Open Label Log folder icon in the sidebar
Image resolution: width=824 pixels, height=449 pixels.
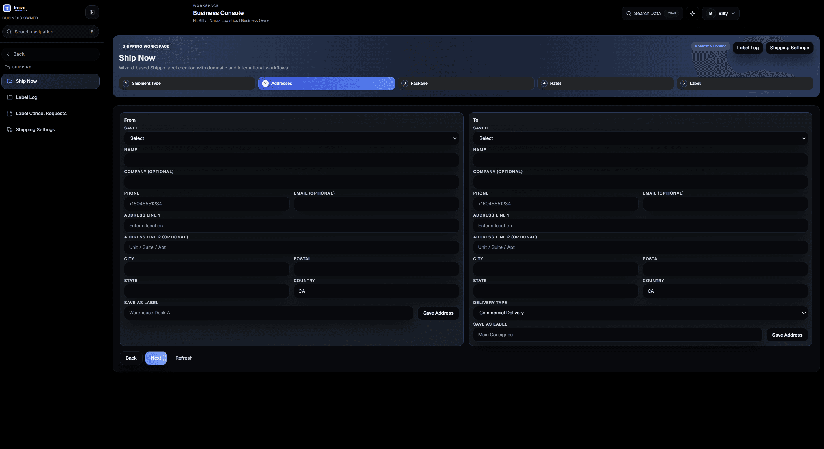(10, 97)
